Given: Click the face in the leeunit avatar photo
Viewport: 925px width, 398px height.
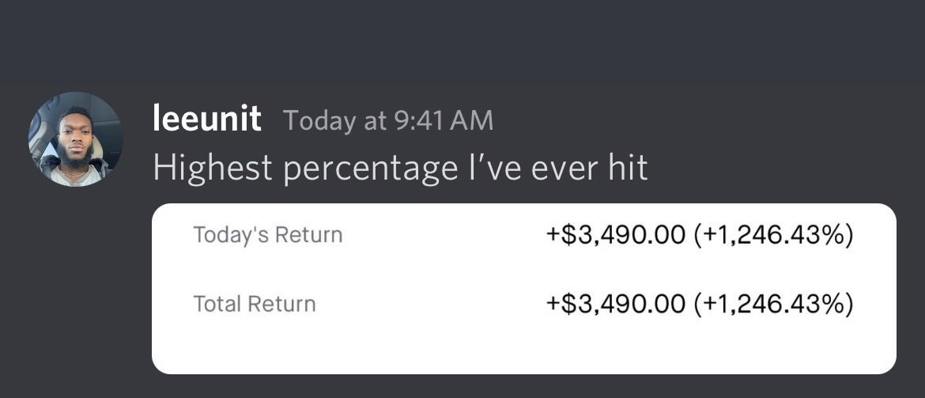Looking at the screenshot, I should pos(75,135).
